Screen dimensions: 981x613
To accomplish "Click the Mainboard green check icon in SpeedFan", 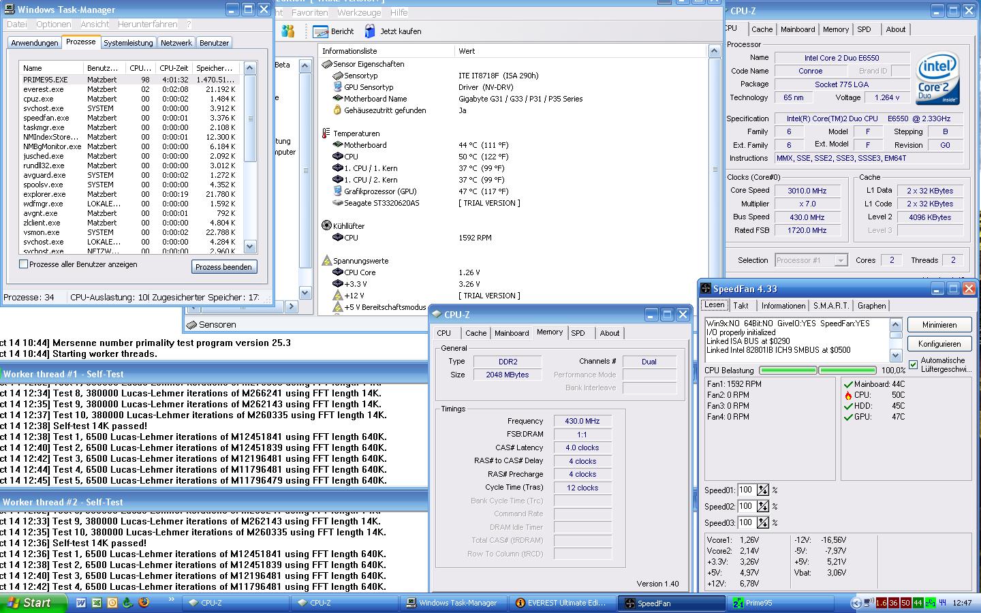I will tap(848, 384).
